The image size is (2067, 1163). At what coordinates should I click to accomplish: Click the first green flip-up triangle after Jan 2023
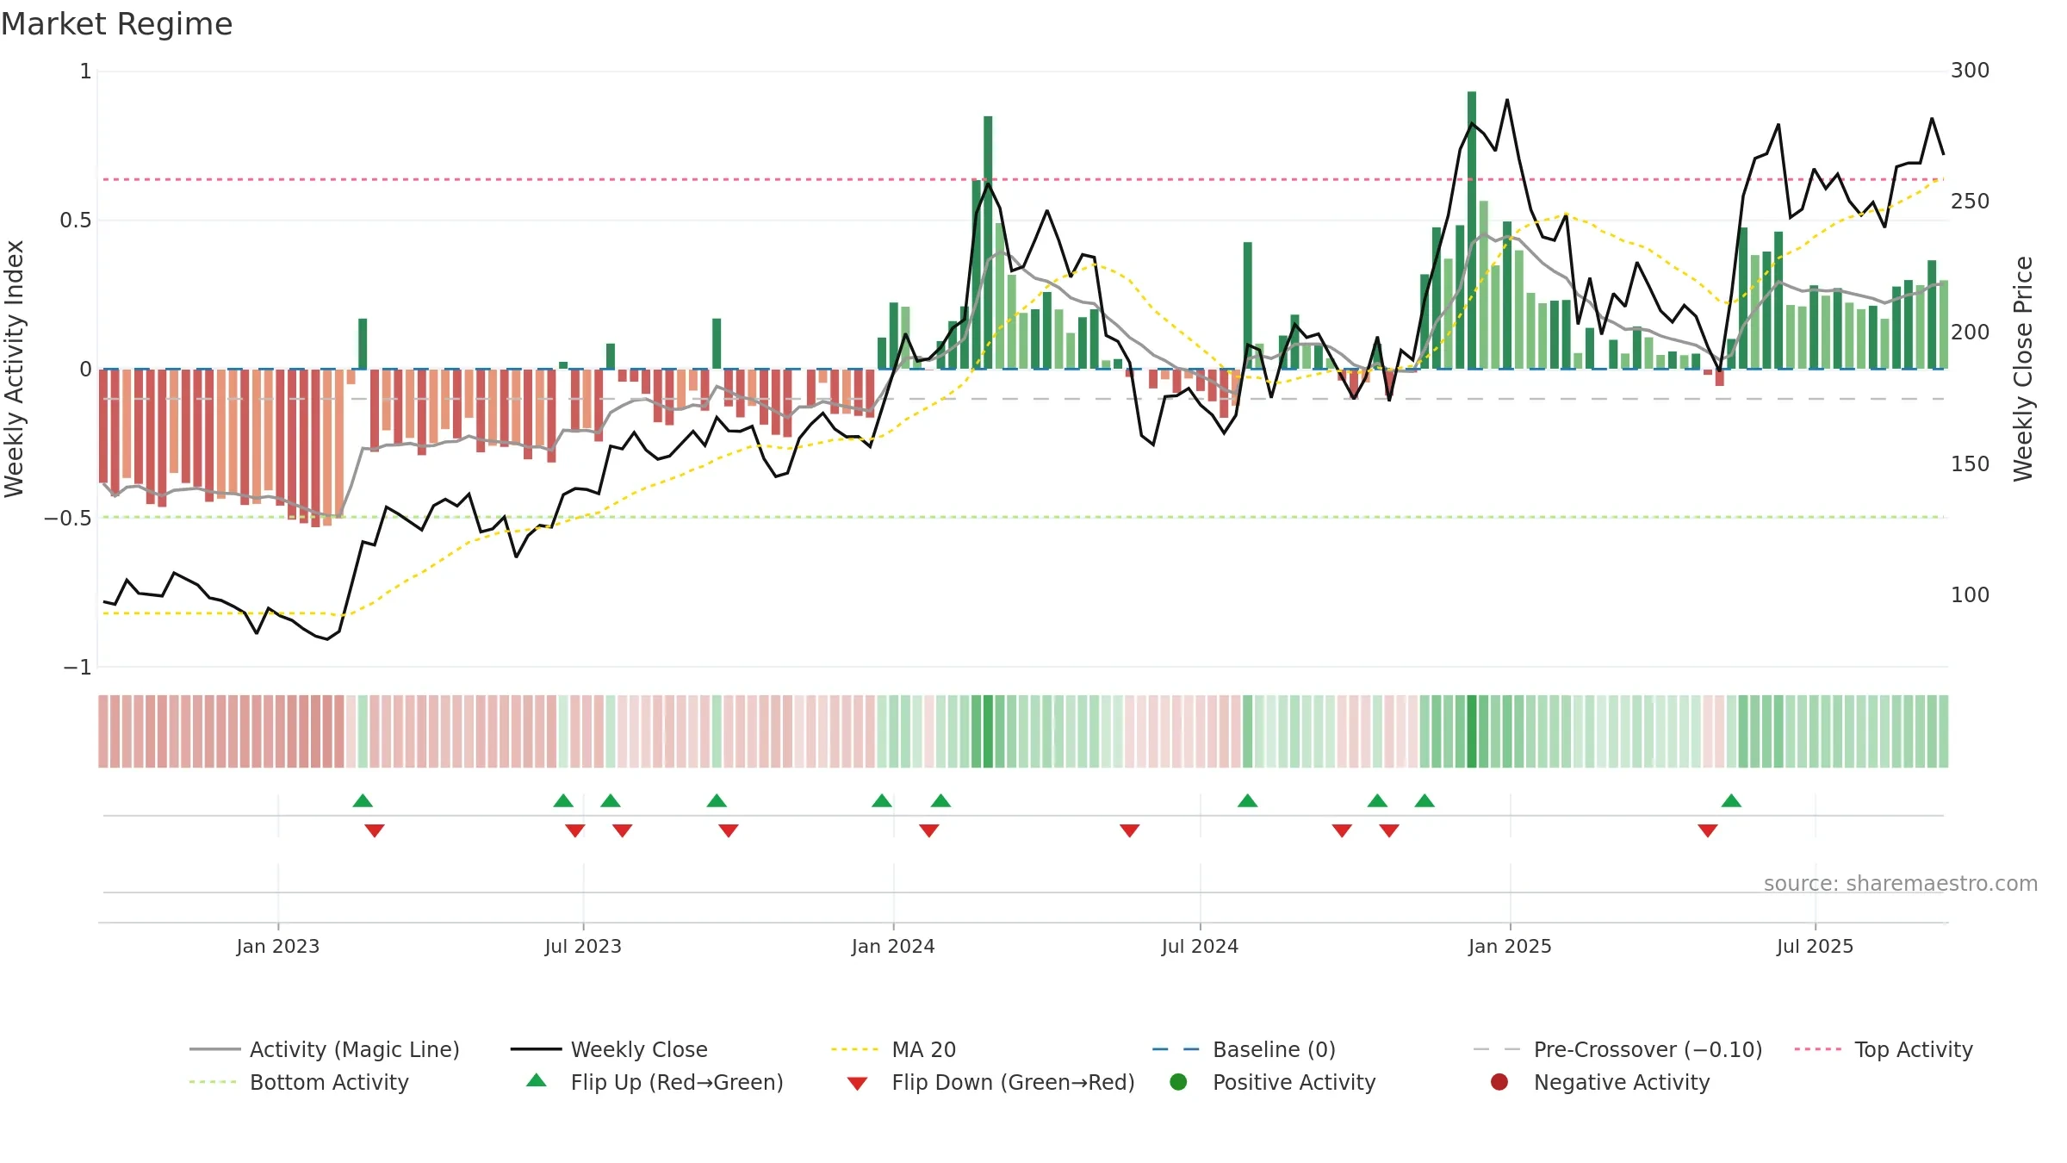click(363, 800)
